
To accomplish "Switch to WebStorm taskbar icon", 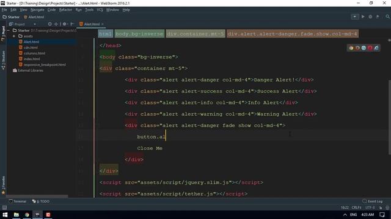I will click(x=37, y=215).
